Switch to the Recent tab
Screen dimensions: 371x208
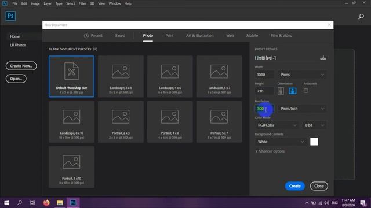click(x=93, y=36)
